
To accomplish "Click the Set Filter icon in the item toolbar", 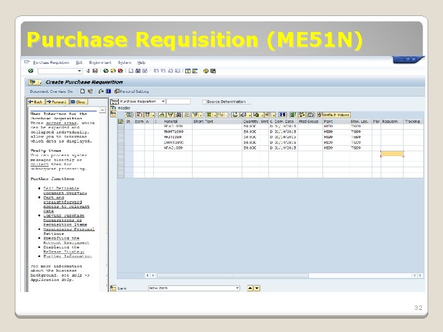I will click(x=195, y=114).
